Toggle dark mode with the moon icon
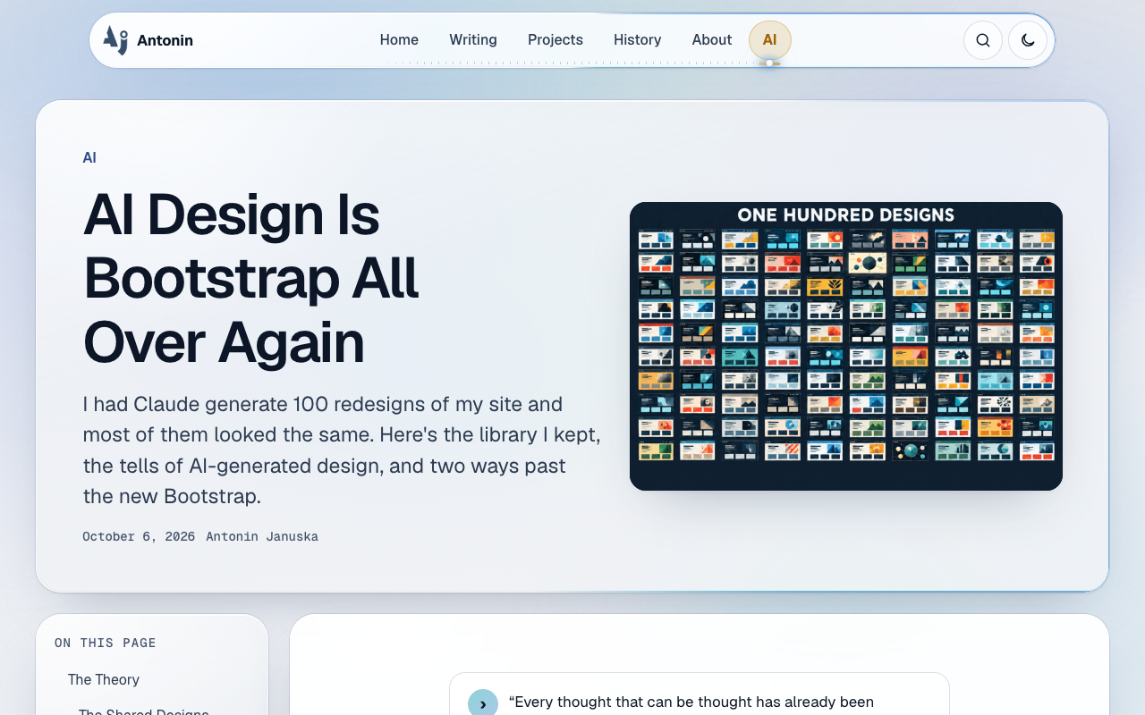 pos(1028,40)
